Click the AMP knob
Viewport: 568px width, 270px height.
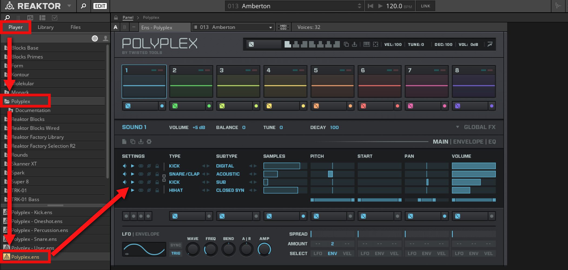(264, 249)
